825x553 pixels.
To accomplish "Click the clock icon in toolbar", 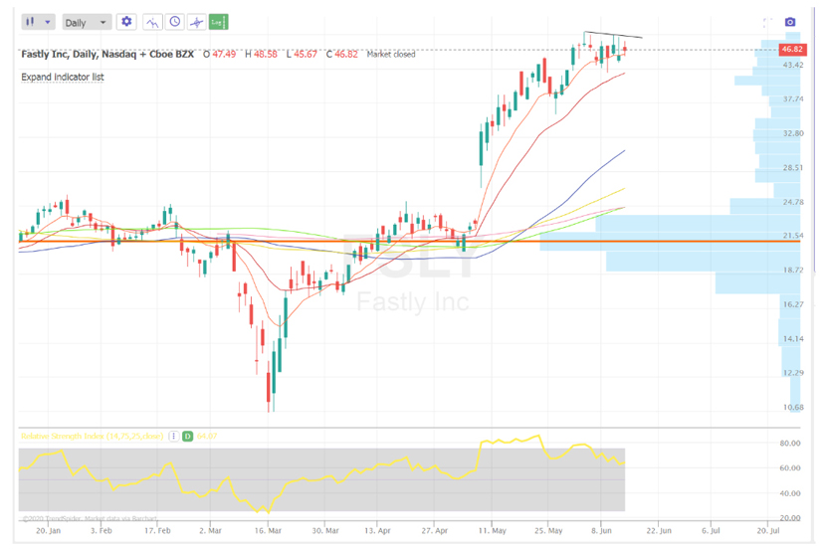I will 175,22.
